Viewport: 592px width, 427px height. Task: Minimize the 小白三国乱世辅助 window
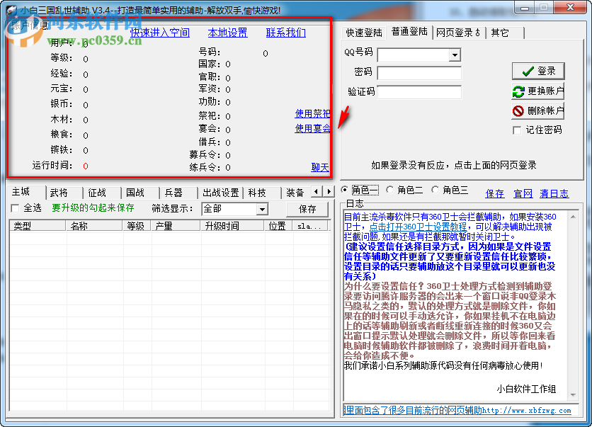tap(525, 7)
